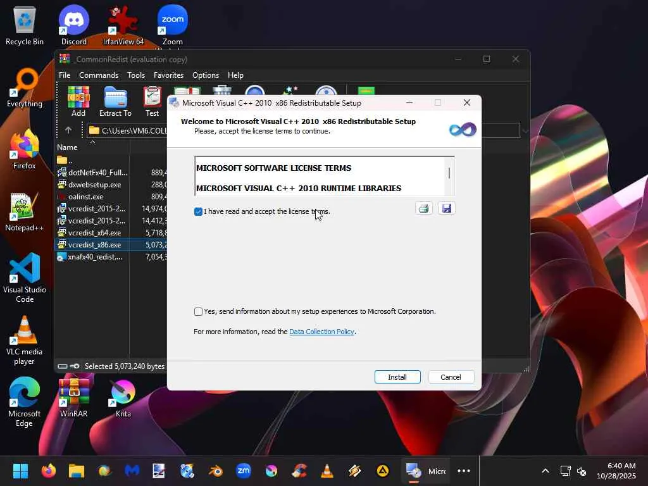Viewport: 648px width, 486px height.
Task: Open the Windows Start menu
Action: tap(20, 471)
